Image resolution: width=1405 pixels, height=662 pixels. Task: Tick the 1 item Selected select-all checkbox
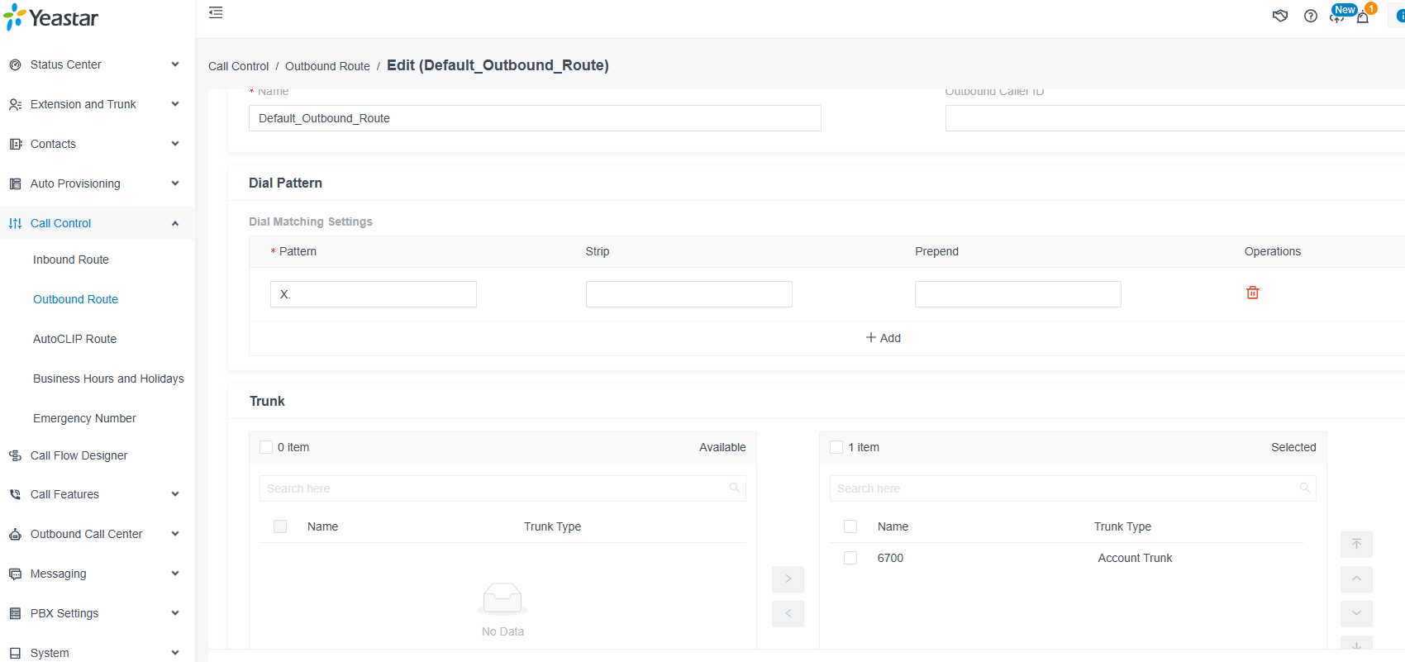(x=836, y=447)
